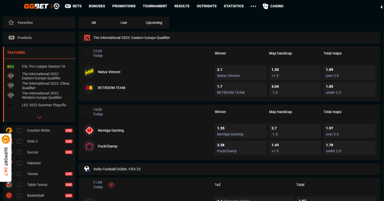Open The International 2022: China Qualifier link

click(x=45, y=86)
